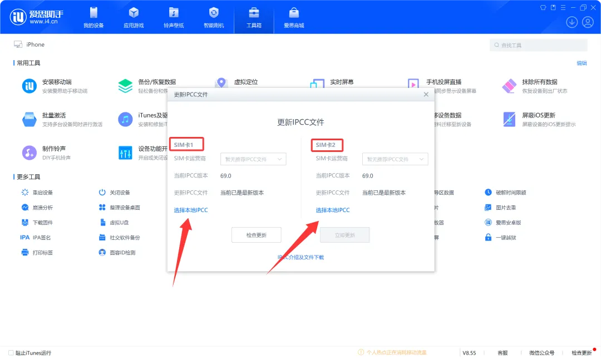Click the 编辑 link for 常用工具
The image size is (601, 359).
(582, 63)
